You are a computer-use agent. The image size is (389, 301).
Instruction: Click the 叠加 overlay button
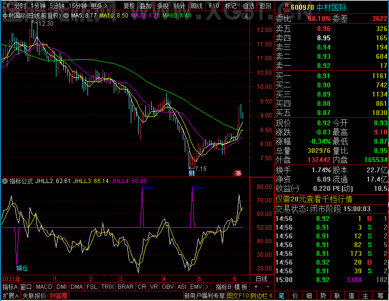click(145, 6)
